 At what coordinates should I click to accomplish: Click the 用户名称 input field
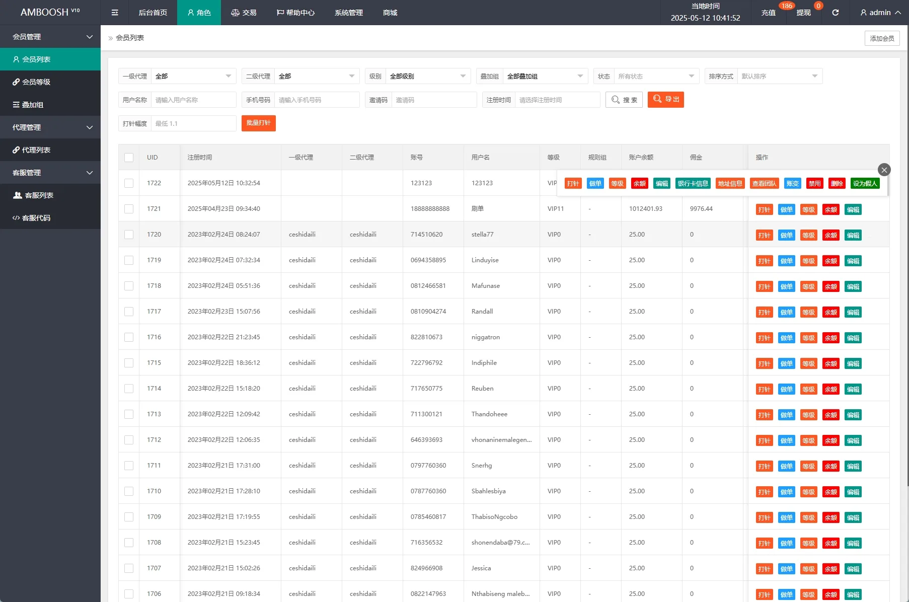(193, 100)
